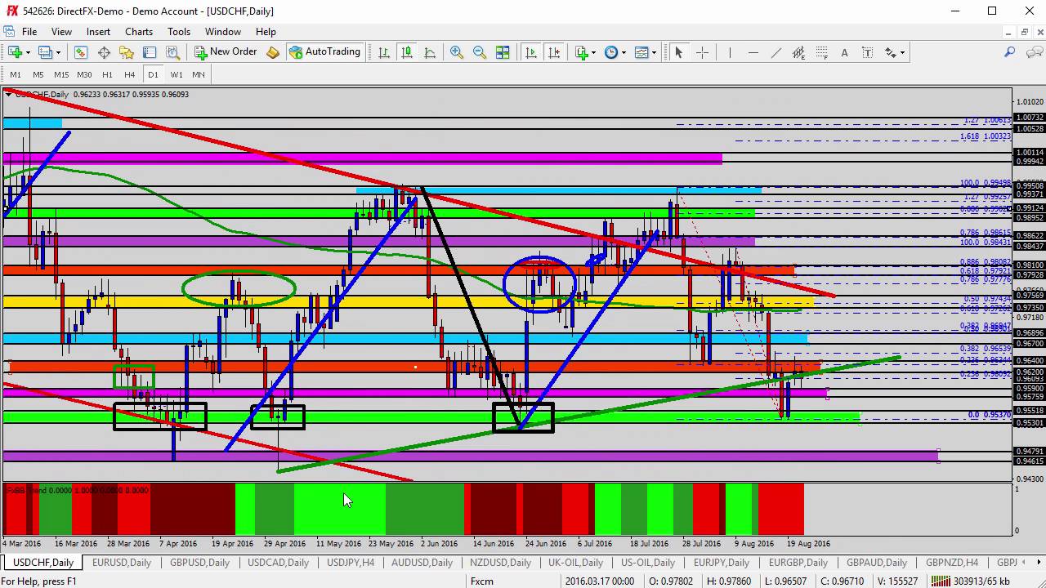Open the MetaEditor book icon
The width and height of the screenshot is (1046, 588).
[x=273, y=52]
